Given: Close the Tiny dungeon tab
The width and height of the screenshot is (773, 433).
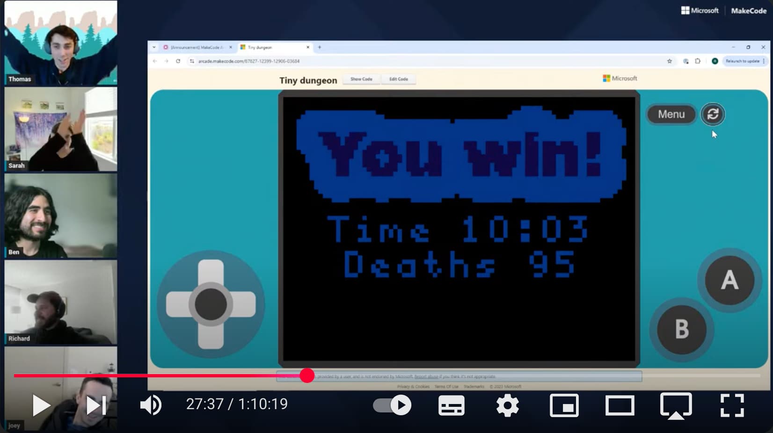Looking at the screenshot, I should click(x=308, y=47).
